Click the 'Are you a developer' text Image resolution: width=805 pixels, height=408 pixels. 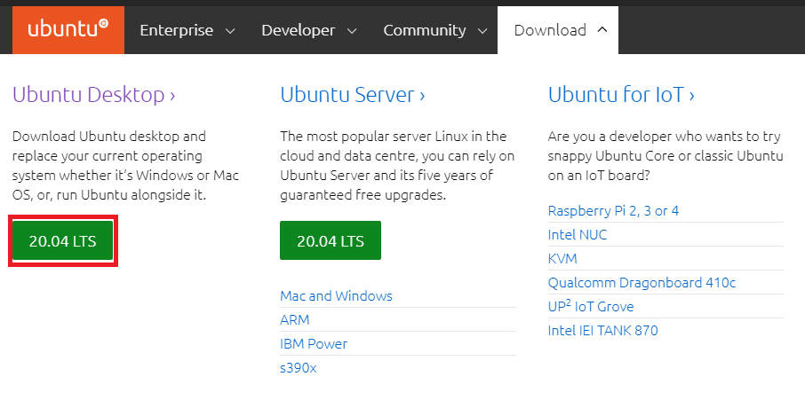[610, 137]
